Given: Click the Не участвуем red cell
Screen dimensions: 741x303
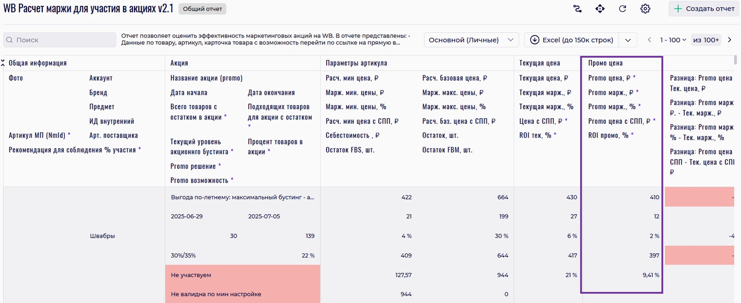Looking at the screenshot, I should [242, 275].
